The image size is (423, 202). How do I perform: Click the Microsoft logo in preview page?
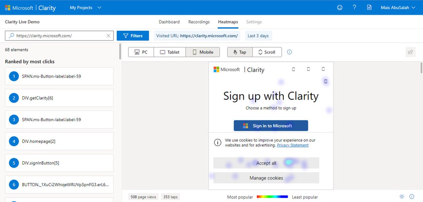(x=227, y=70)
